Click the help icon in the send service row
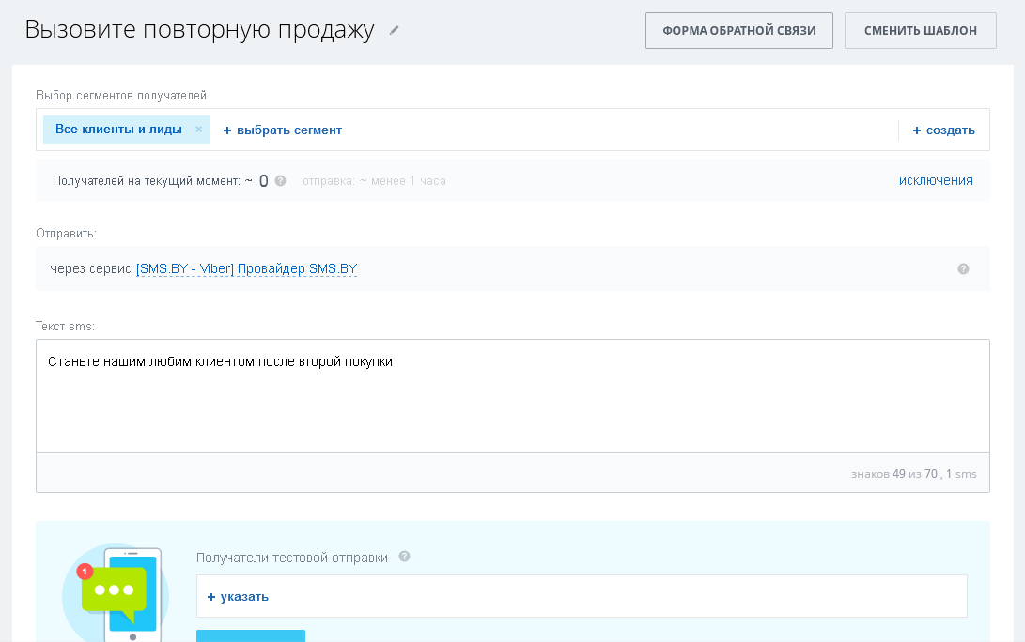The image size is (1025, 642). click(963, 269)
